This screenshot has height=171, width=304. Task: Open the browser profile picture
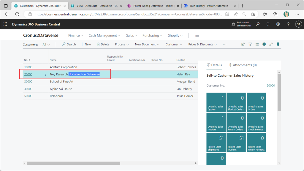(x=286, y=14)
